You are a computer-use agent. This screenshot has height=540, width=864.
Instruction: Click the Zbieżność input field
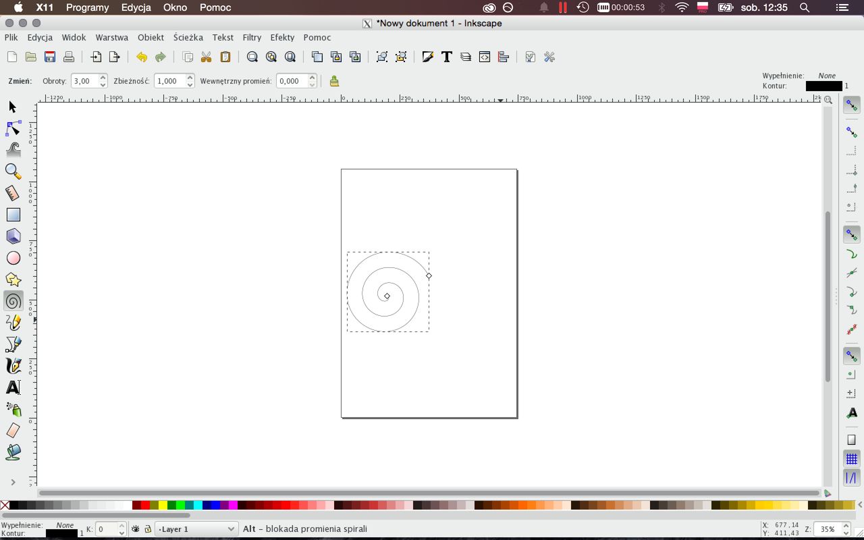click(169, 81)
